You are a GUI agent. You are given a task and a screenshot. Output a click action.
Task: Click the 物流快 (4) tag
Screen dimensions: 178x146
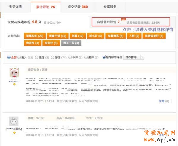click(33, 43)
